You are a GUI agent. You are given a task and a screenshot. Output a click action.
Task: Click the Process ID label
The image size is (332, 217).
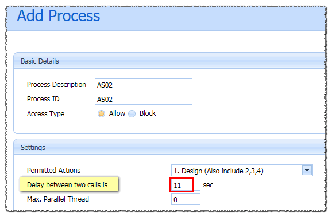tap(43, 99)
